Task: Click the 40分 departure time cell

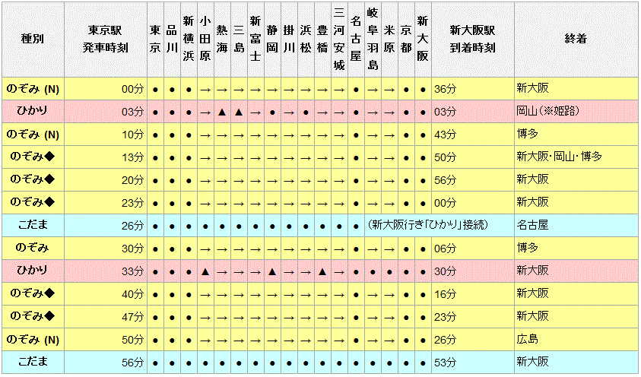Action: click(106, 293)
